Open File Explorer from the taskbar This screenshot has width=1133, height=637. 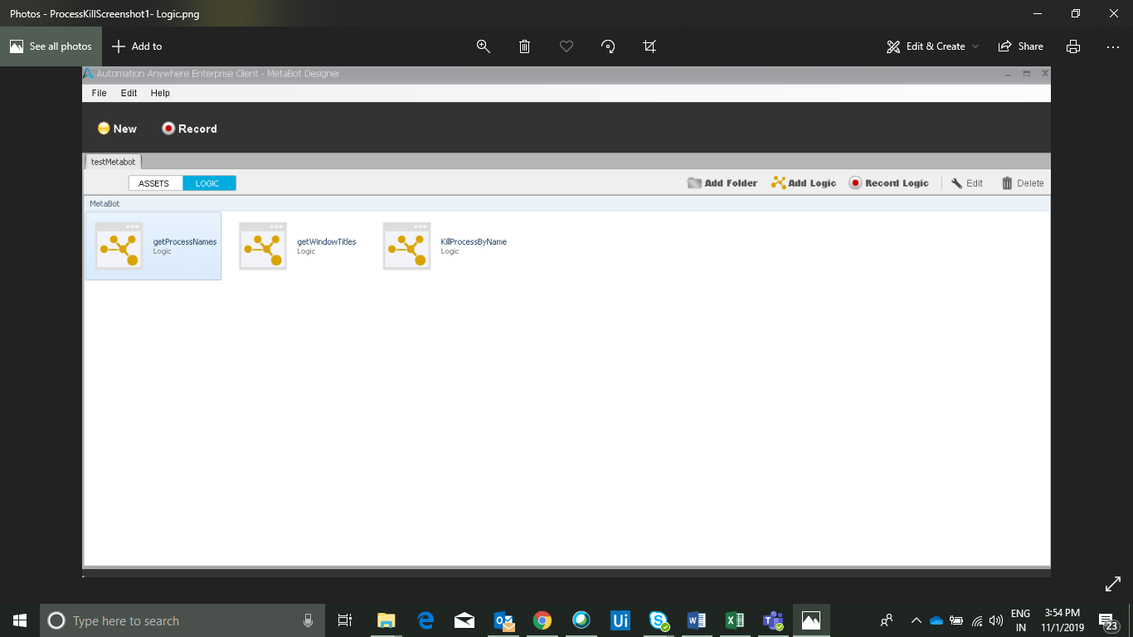click(x=387, y=620)
